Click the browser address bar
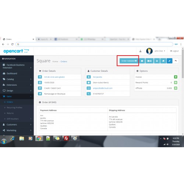This screenshot has width=184, height=184. (x=95, y=44)
